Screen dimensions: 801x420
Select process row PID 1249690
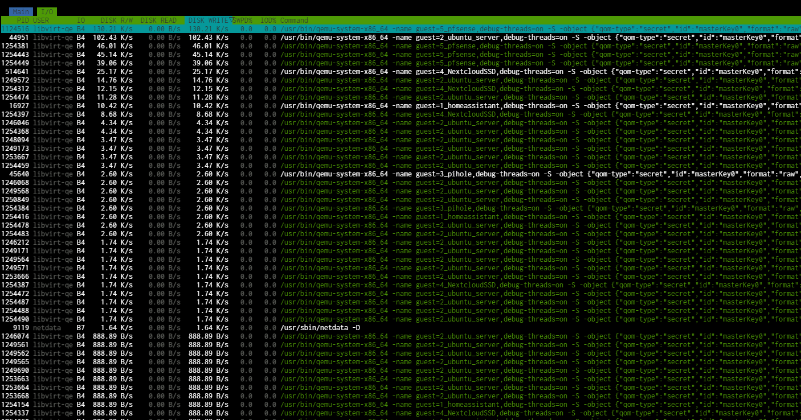click(x=400, y=370)
